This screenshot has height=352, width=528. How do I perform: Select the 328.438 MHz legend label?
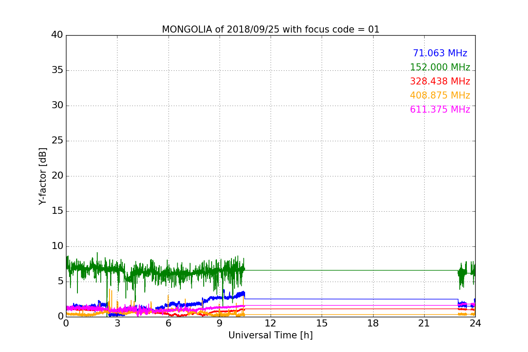click(440, 81)
